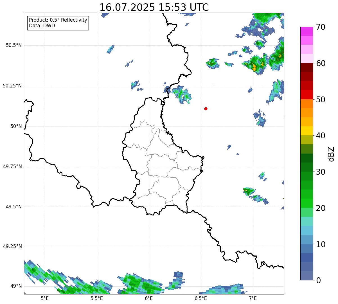Click the "Data: DWD" label

[42, 26]
